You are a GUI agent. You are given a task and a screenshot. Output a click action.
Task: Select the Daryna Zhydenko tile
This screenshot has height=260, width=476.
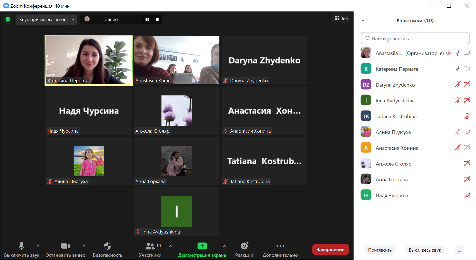264,60
